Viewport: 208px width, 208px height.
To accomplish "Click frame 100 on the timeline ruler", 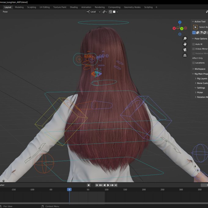I will tap(106, 190).
